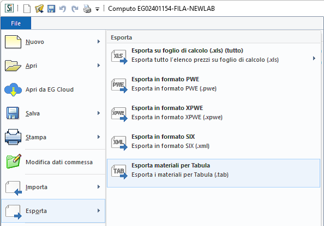Click the open folder quick access icon
324x226 pixels.
click(39, 9)
